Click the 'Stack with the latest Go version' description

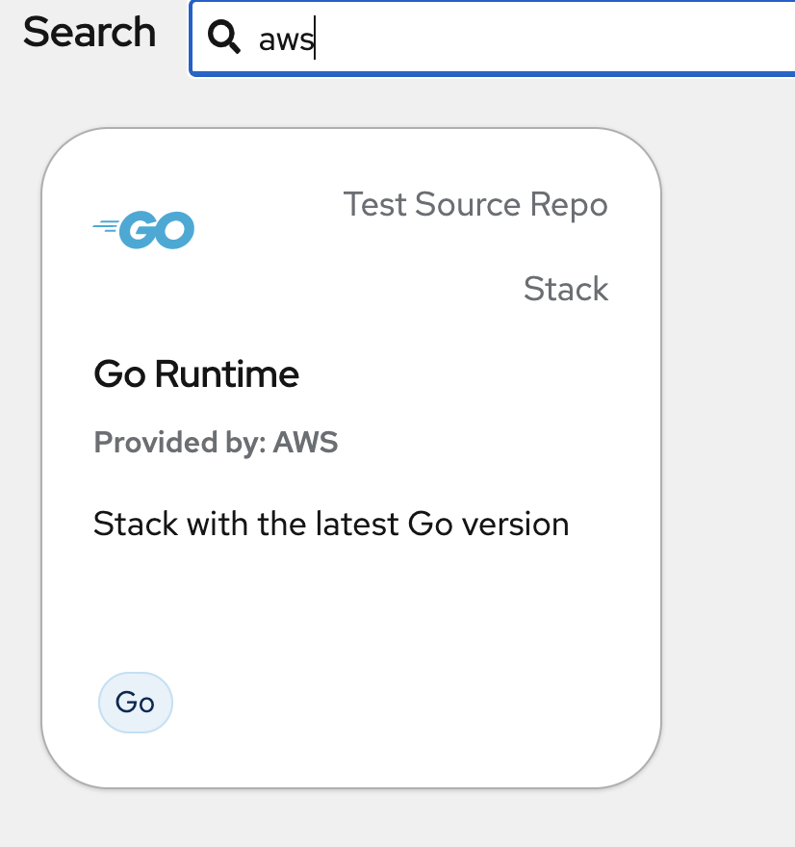pyautogui.click(x=331, y=525)
